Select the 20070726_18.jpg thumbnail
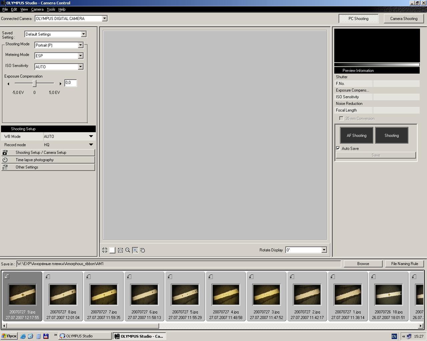 tap(389, 296)
